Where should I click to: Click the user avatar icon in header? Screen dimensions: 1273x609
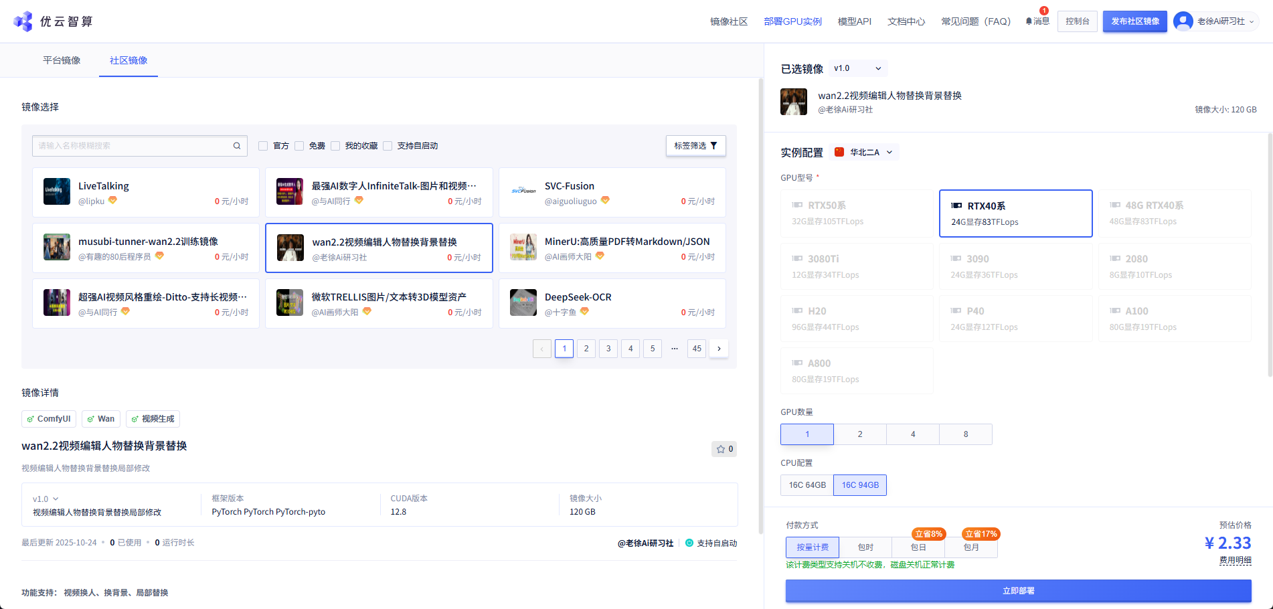(x=1183, y=21)
